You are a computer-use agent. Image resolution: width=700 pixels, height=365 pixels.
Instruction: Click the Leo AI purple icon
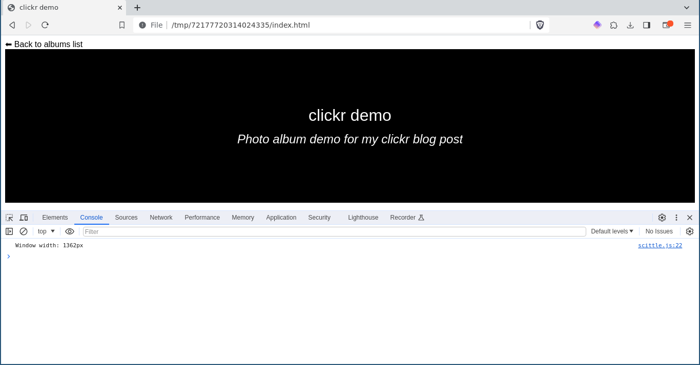pos(597,25)
